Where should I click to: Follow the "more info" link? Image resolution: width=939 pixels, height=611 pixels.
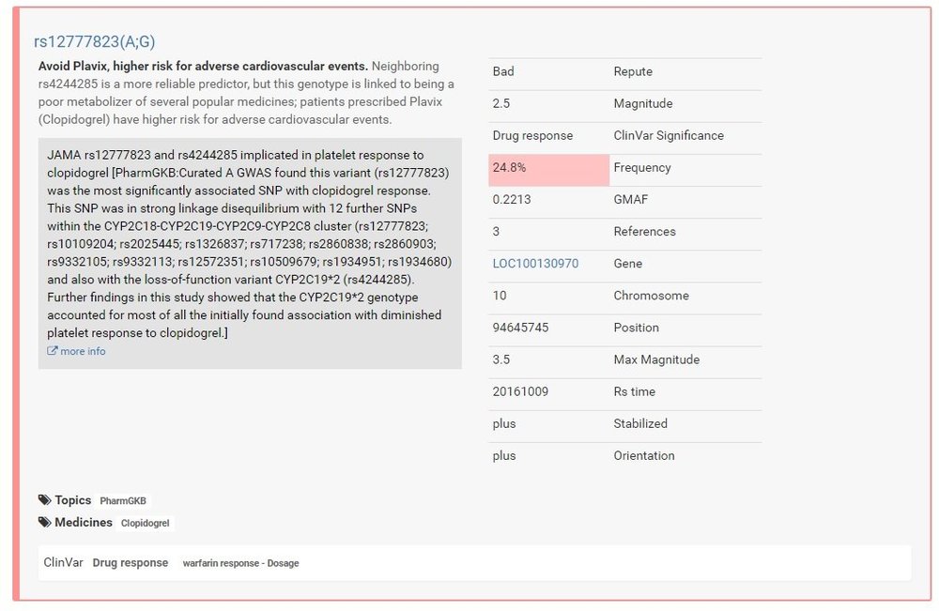tap(83, 351)
